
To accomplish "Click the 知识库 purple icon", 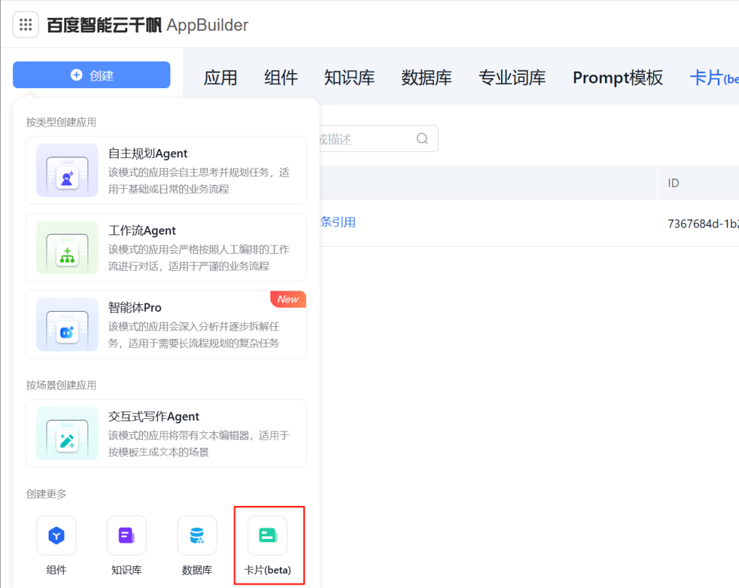I will point(127,535).
